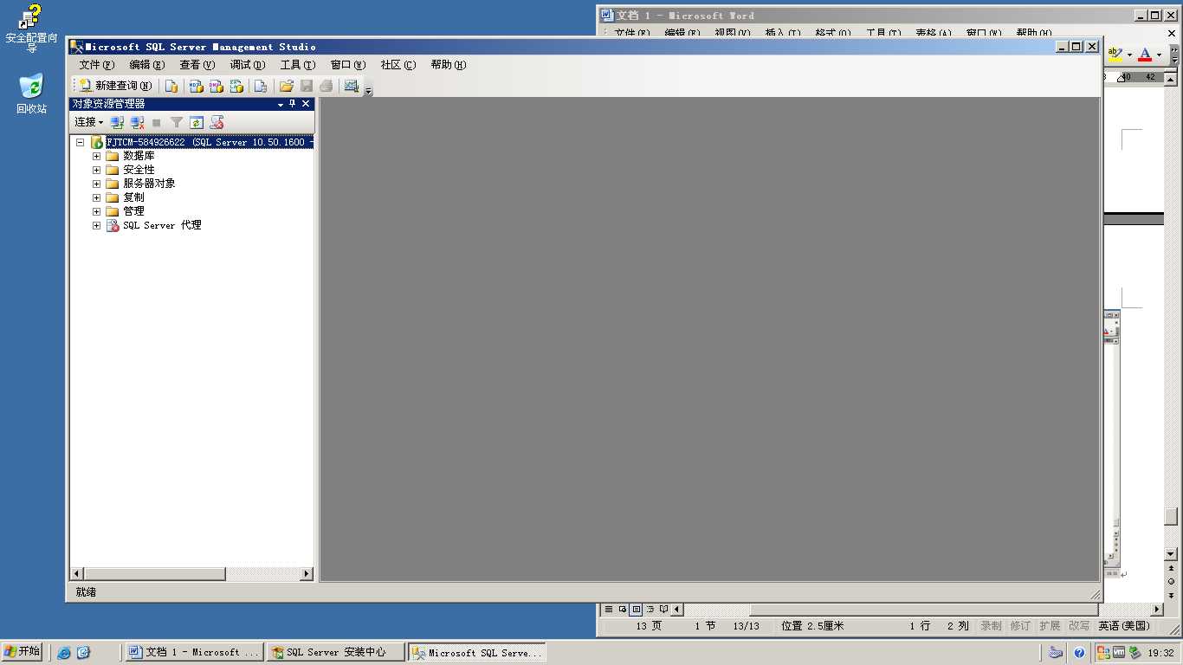The width and height of the screenshot is (1183, 665).
Task: Click Word vertical scrollbar down arrow
Action: 1171,554
